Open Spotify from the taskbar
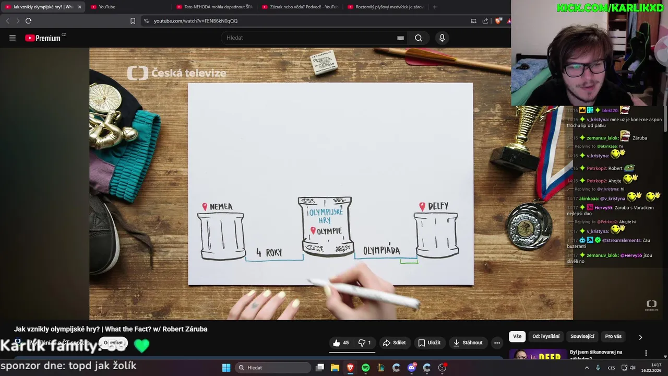Image resolution: width=668 pixels, height=376 pixels. 365,368
